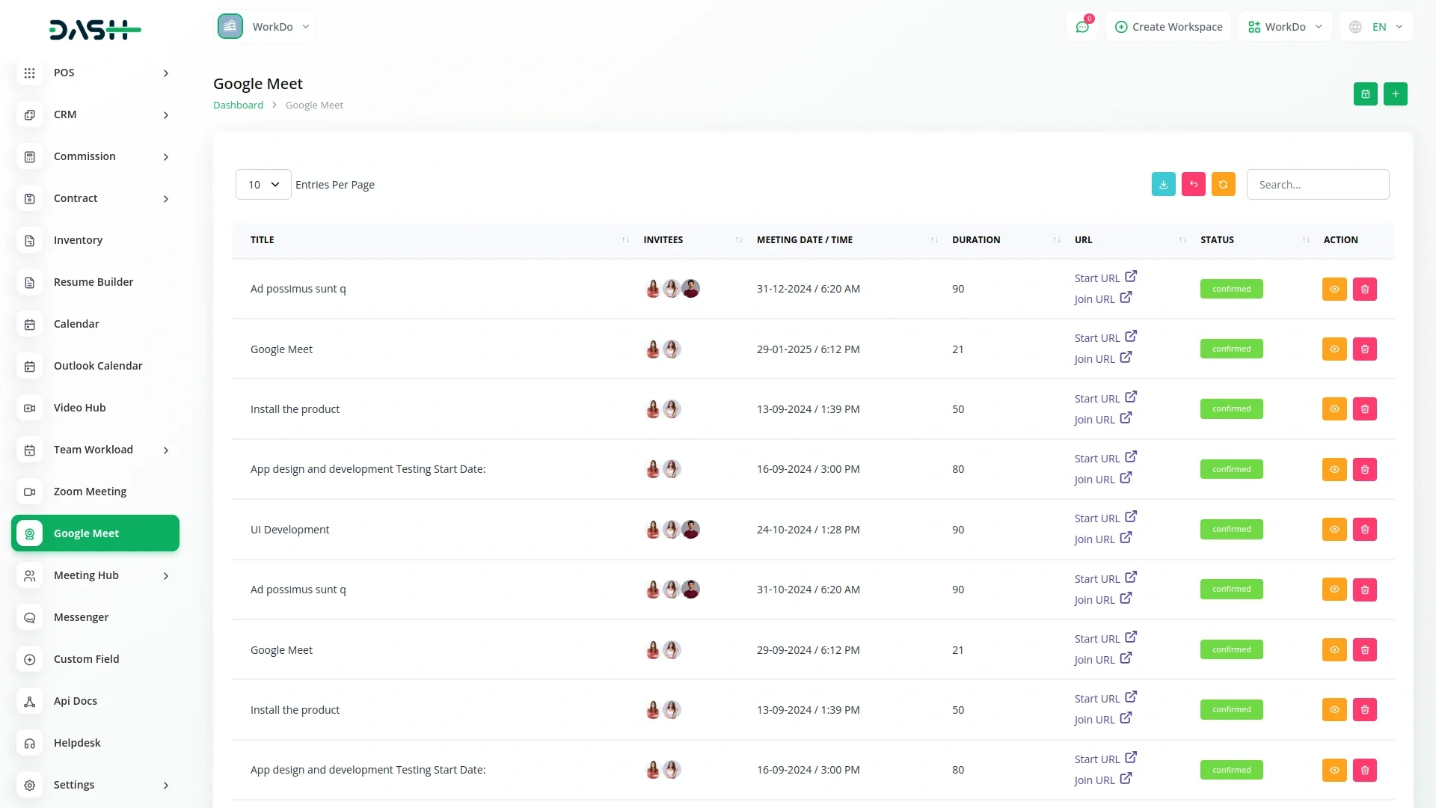Open Outlook Calendar in the sidebar
Image resolution: width=1436 pixels, height=808 pixels.
point(97,366)
